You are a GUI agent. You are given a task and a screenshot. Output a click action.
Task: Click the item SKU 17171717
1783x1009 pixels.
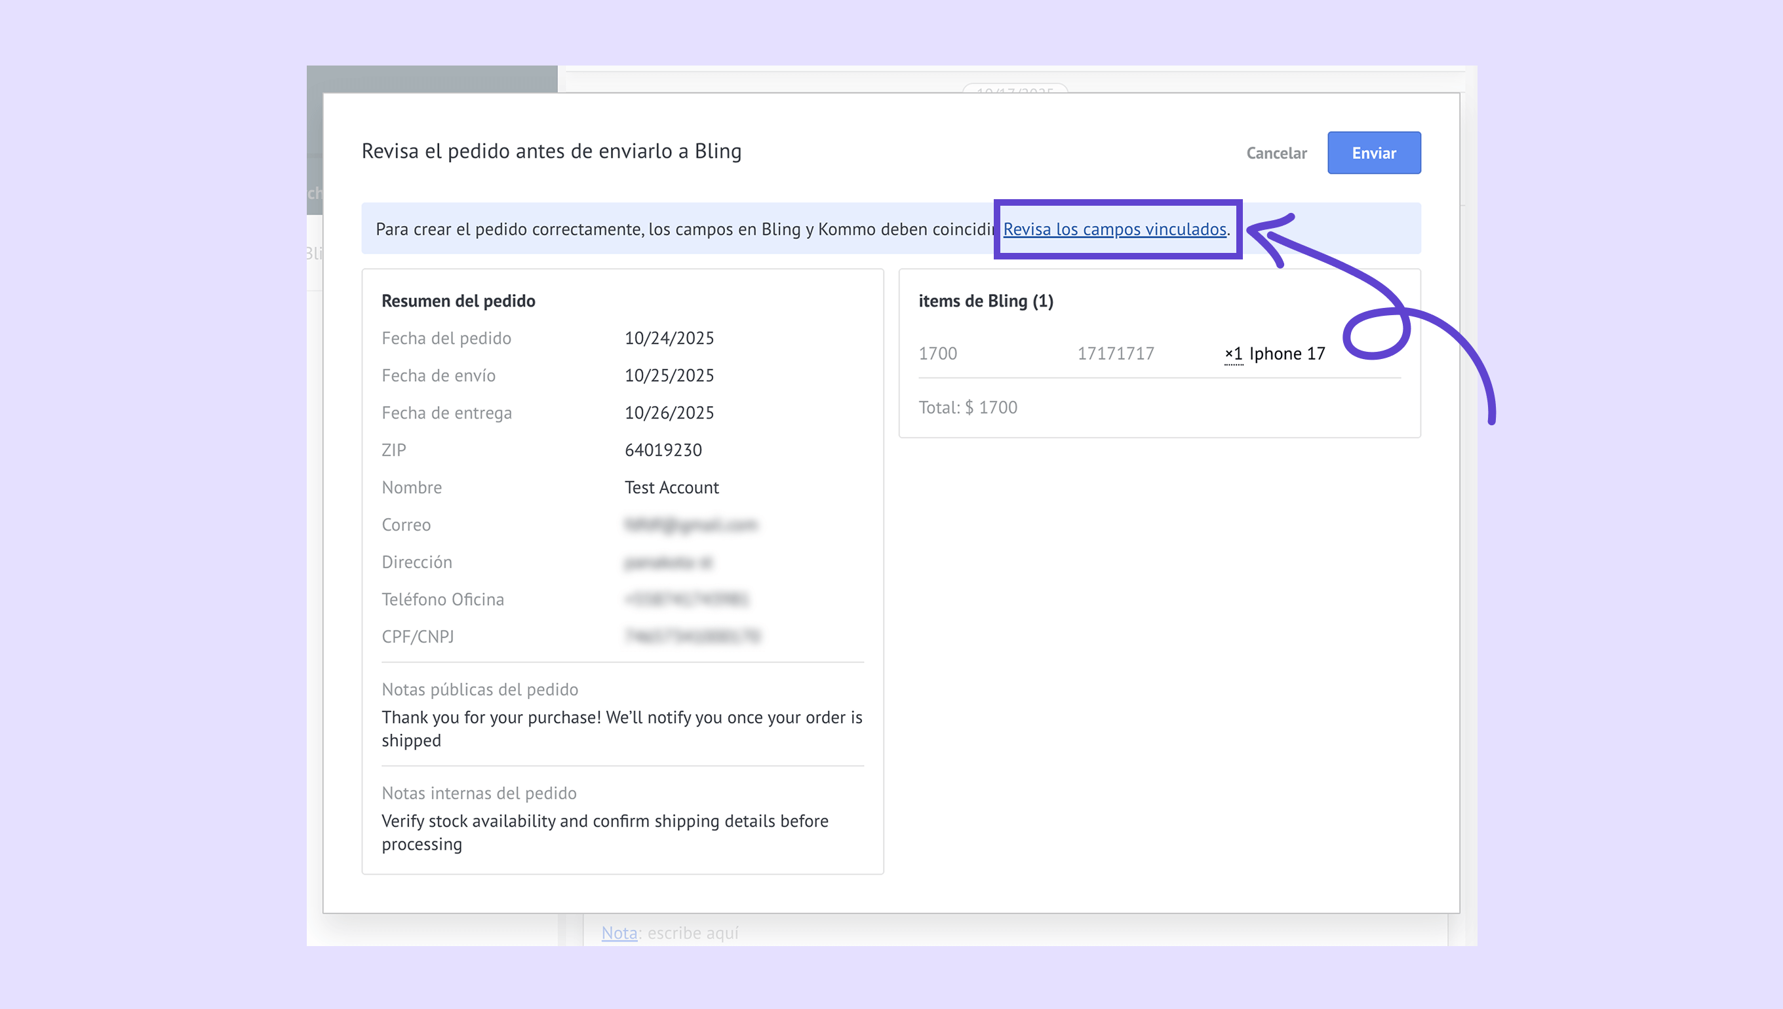point(1115,353)
